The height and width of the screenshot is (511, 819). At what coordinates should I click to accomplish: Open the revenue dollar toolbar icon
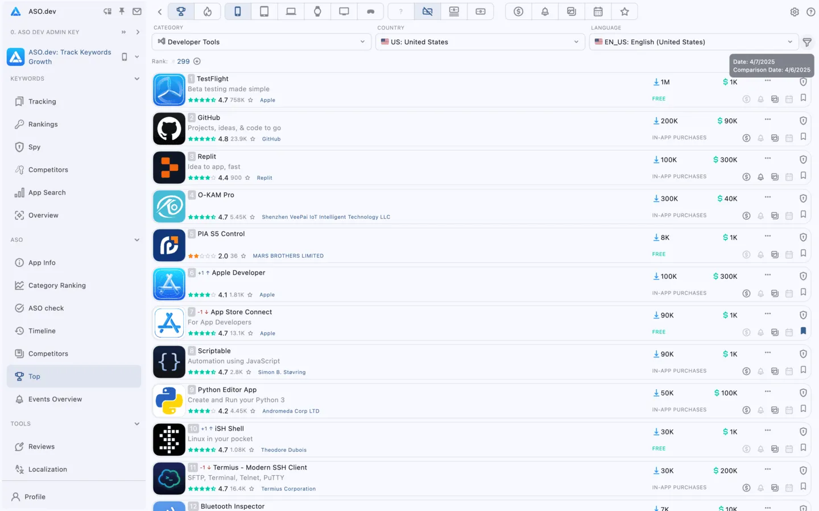[x=518, y=11]
